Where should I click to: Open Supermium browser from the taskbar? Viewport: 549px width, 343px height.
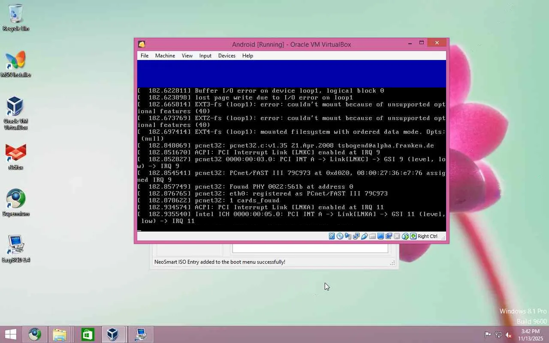[x=35, y=334]
